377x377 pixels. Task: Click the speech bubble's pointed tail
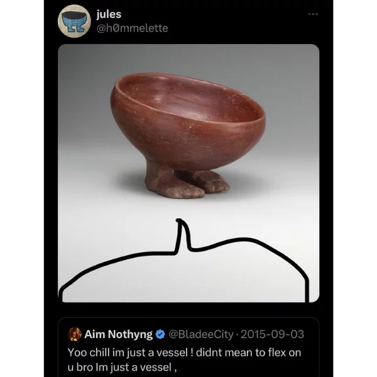pos(183,234)
